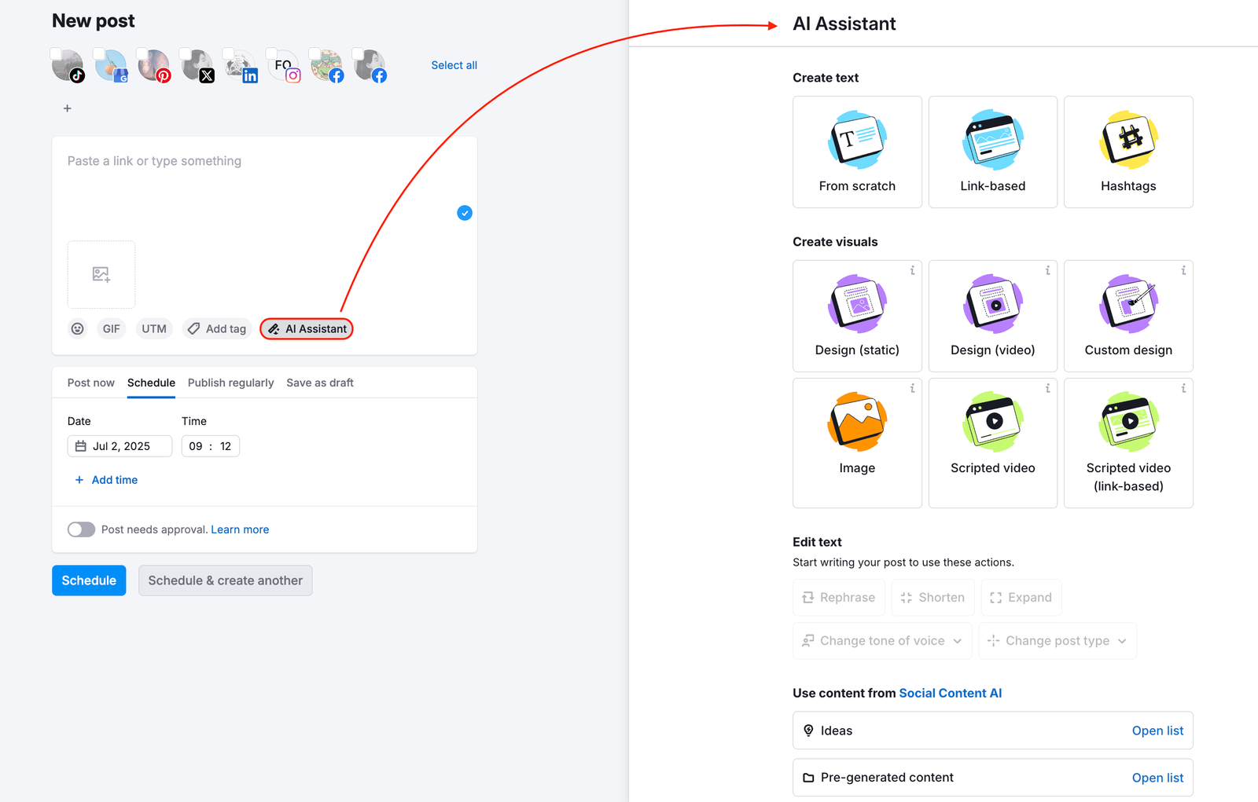Select Design (video) visual option
Image resolution: width=1258 pixels, height=802 pixels.
[x=992, y=316]
